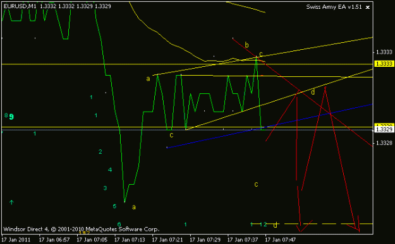
Task: Click the 17 Jan 06:57 time axis label
Action: tap(54, 240)
